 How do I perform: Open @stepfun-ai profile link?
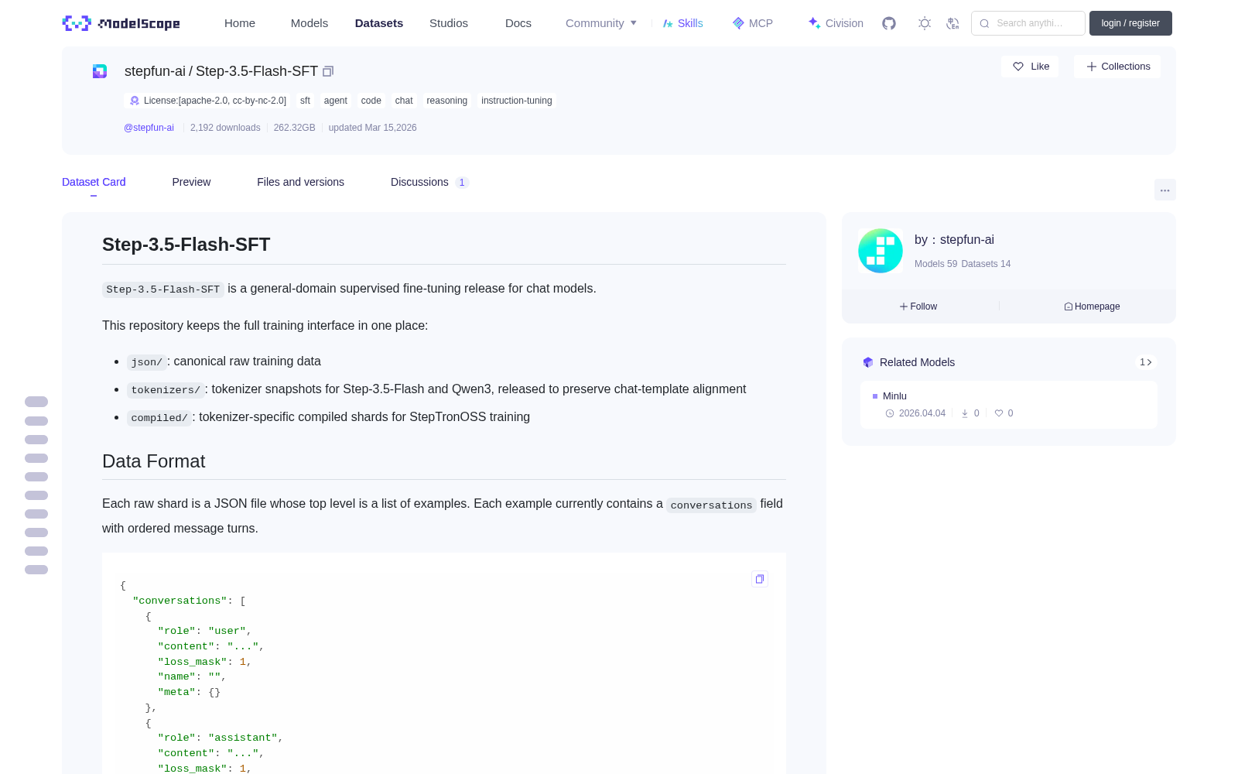[x=149, y=128]
